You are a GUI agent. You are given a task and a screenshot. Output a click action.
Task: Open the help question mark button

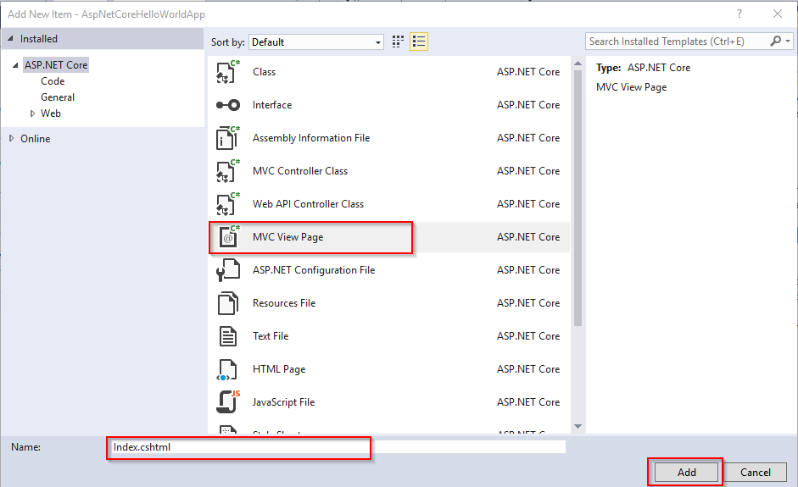pyautogui.click(x=739, y=14)
